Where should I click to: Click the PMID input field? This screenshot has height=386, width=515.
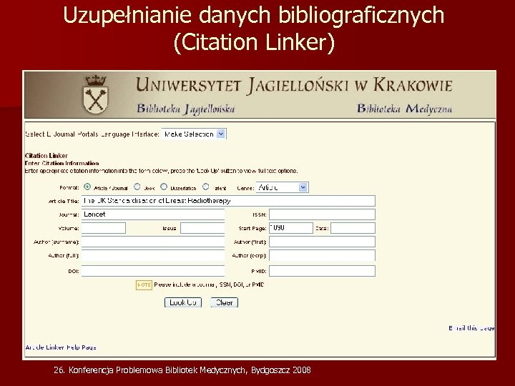[322, 271]
